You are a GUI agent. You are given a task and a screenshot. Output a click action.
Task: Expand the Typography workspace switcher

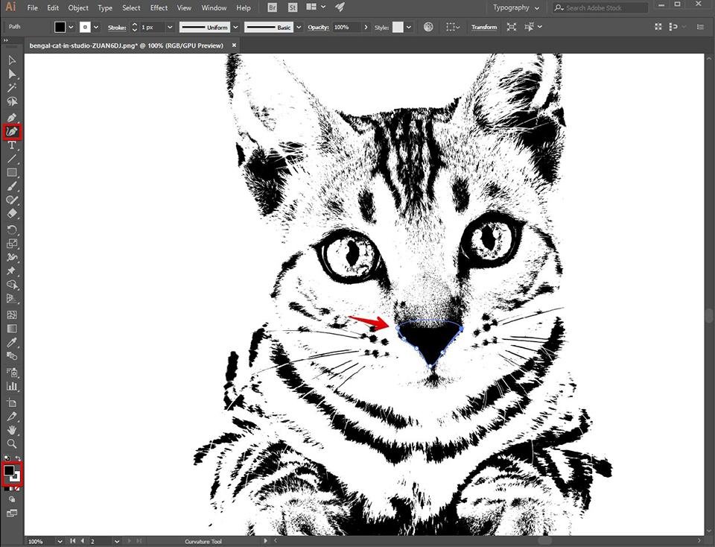pyautogui.click(x=537, y=7)
